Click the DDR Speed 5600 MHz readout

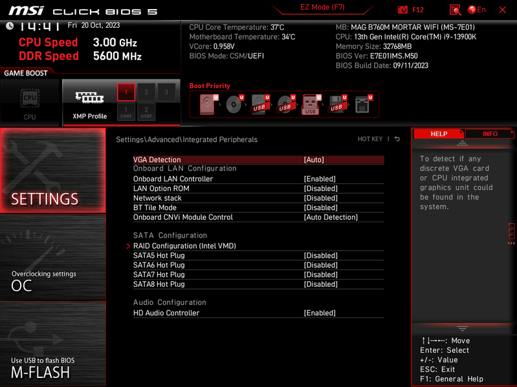80,56
